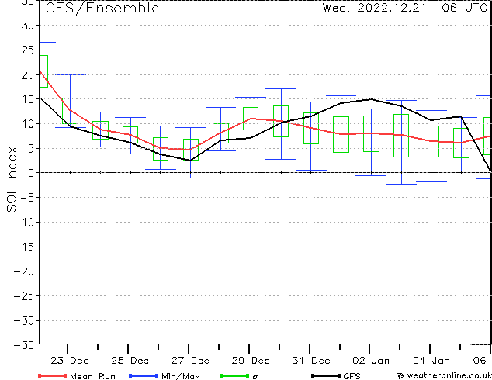Click the 02 Jan x-axis label
This screenshot has height=380, width=492.
click(x=371, y=361)
